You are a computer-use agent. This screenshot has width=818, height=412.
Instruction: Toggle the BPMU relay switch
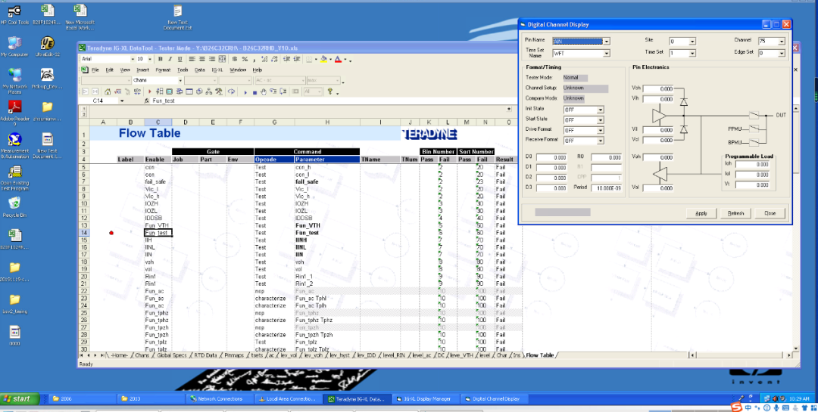coord(754,141)
